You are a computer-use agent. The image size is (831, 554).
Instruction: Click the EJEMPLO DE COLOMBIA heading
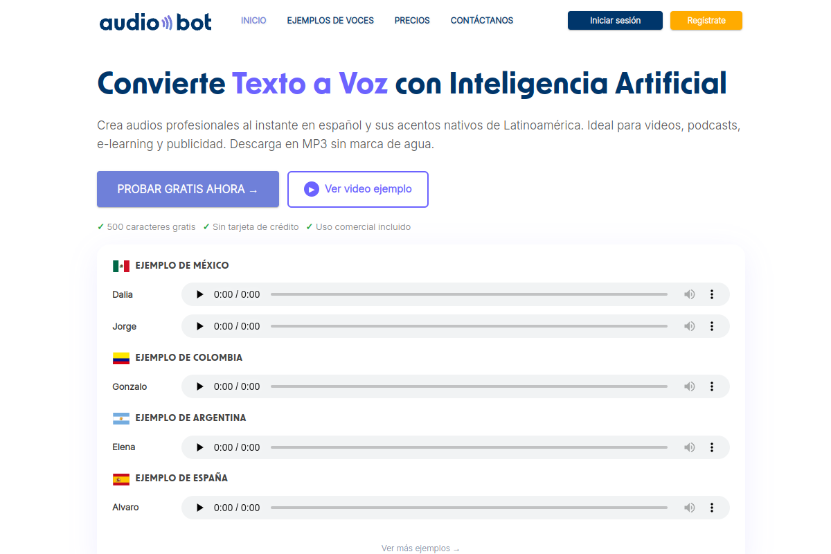189,358
